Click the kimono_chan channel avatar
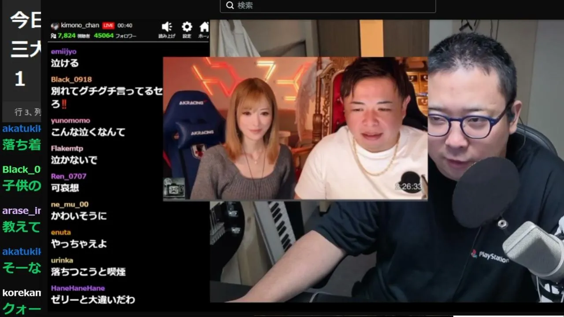Screen dimensions: 564x317 click(55, 26)
